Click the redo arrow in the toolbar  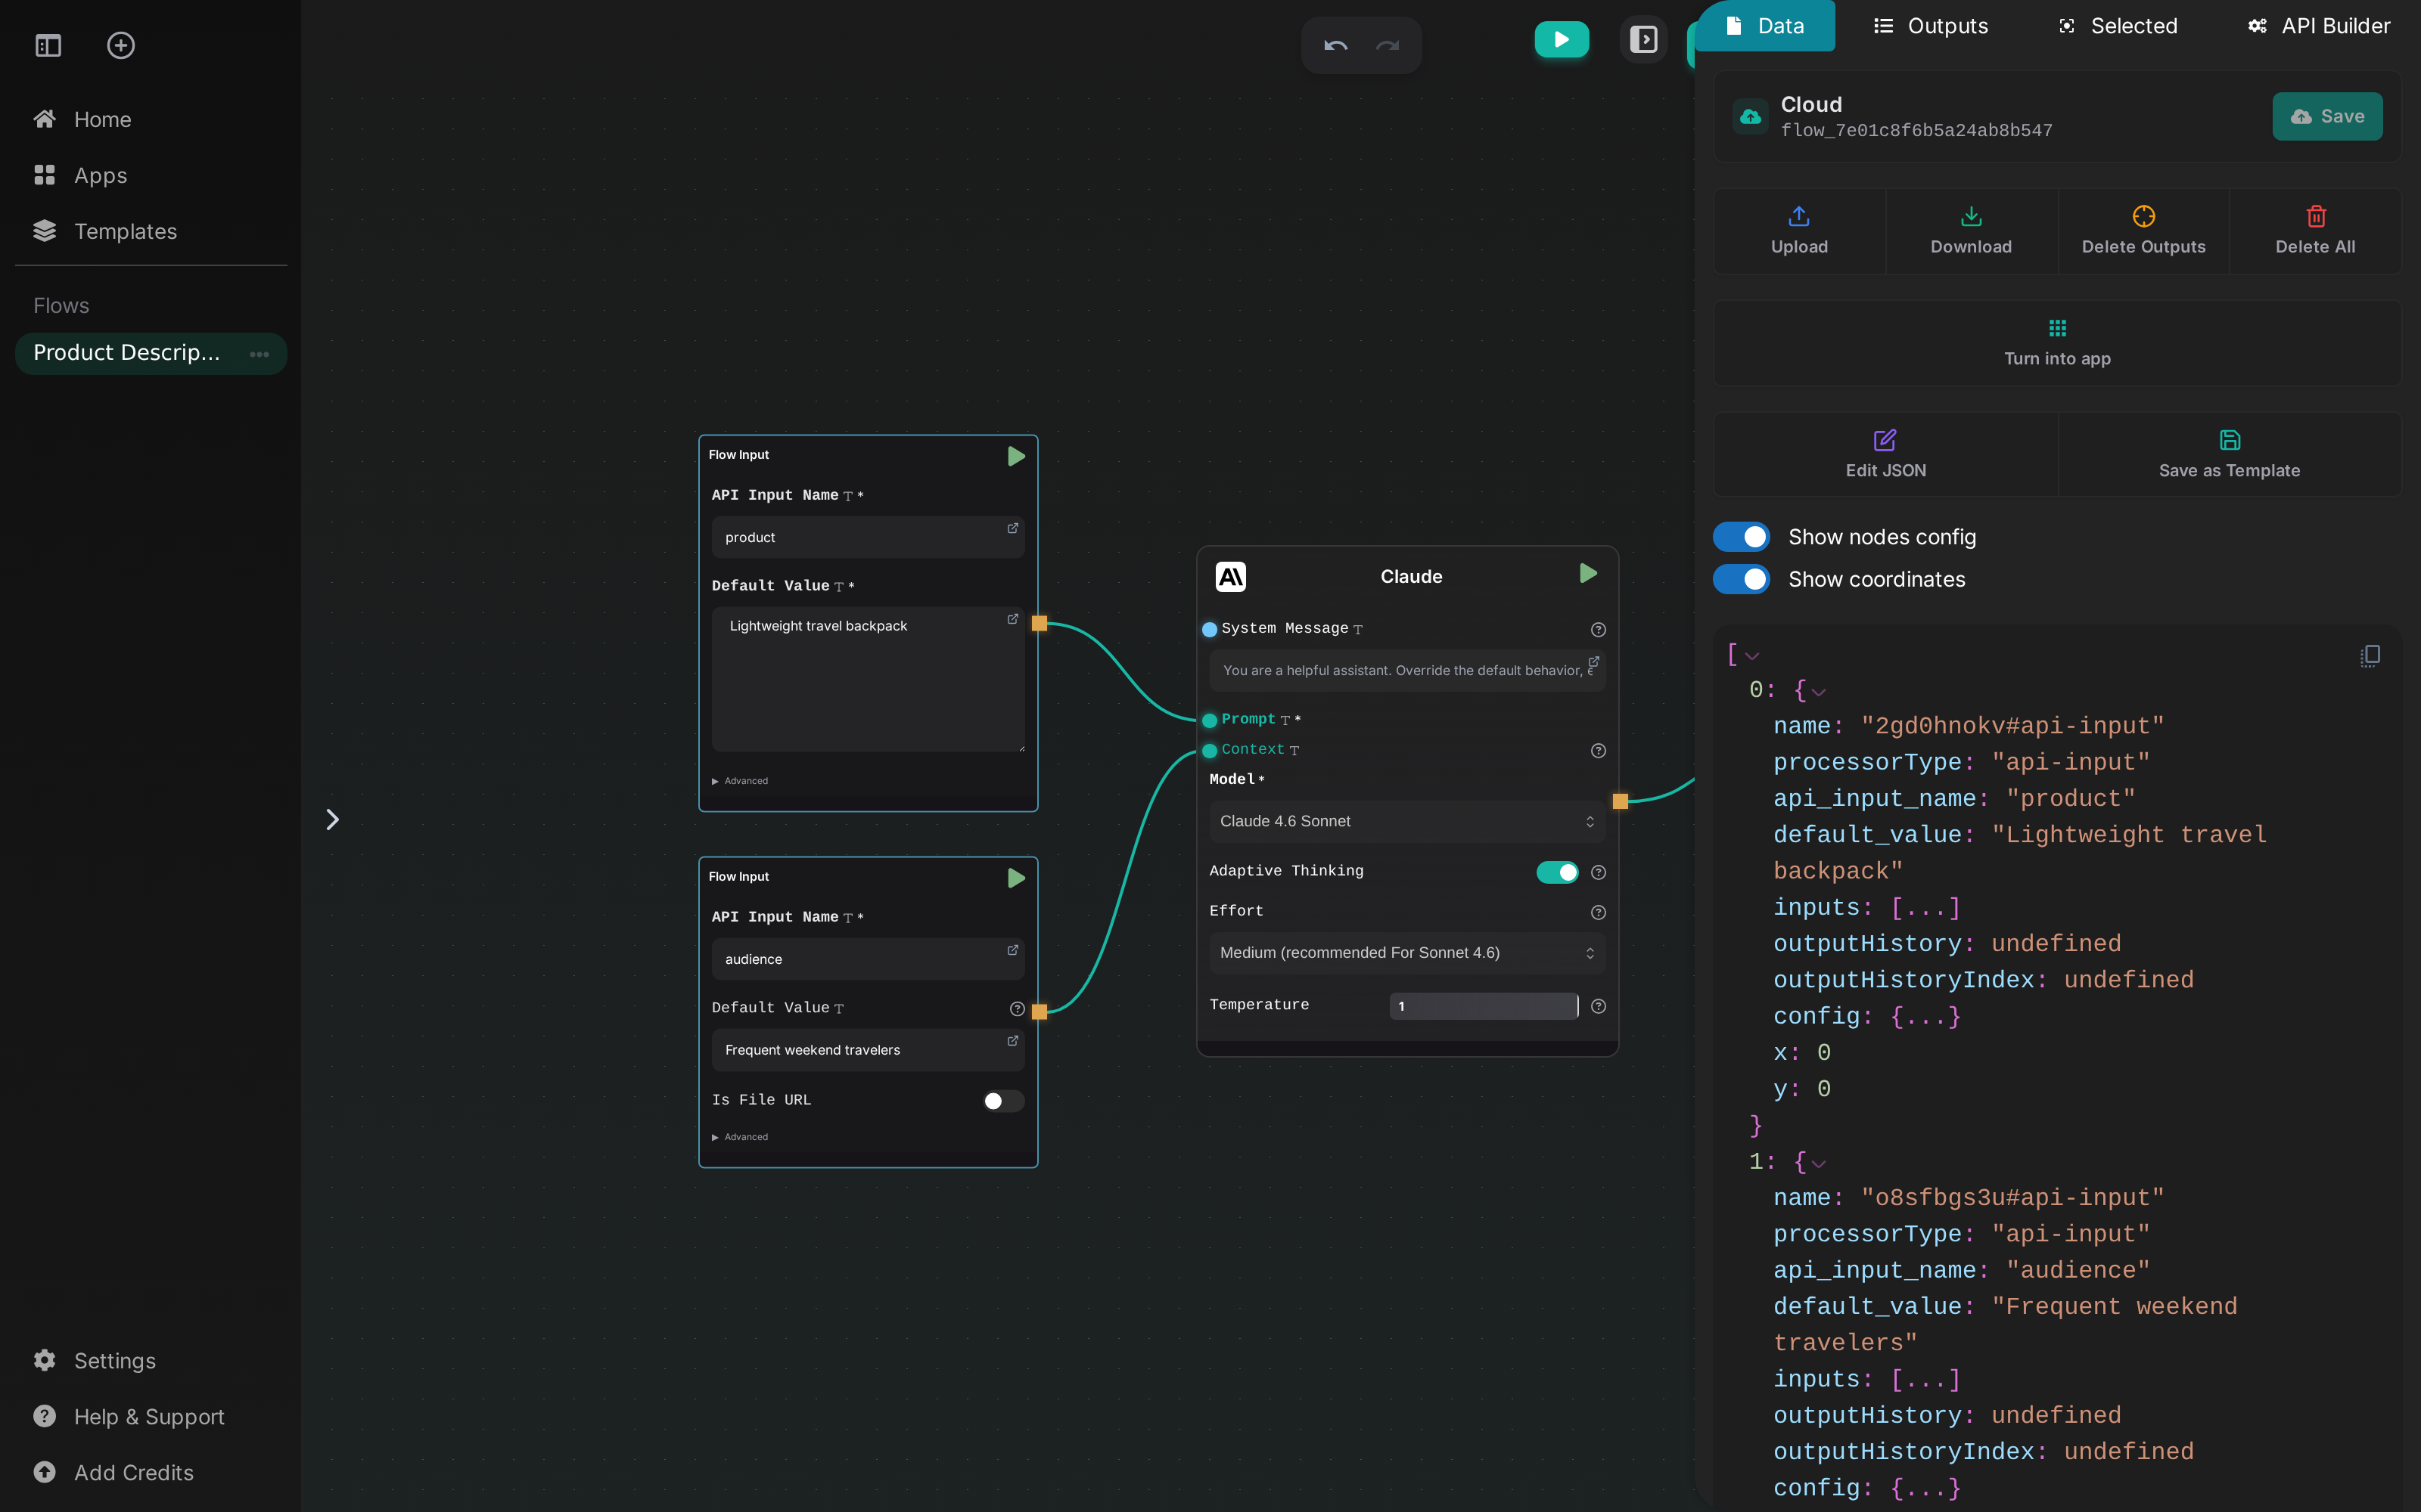click(1388, 45)
